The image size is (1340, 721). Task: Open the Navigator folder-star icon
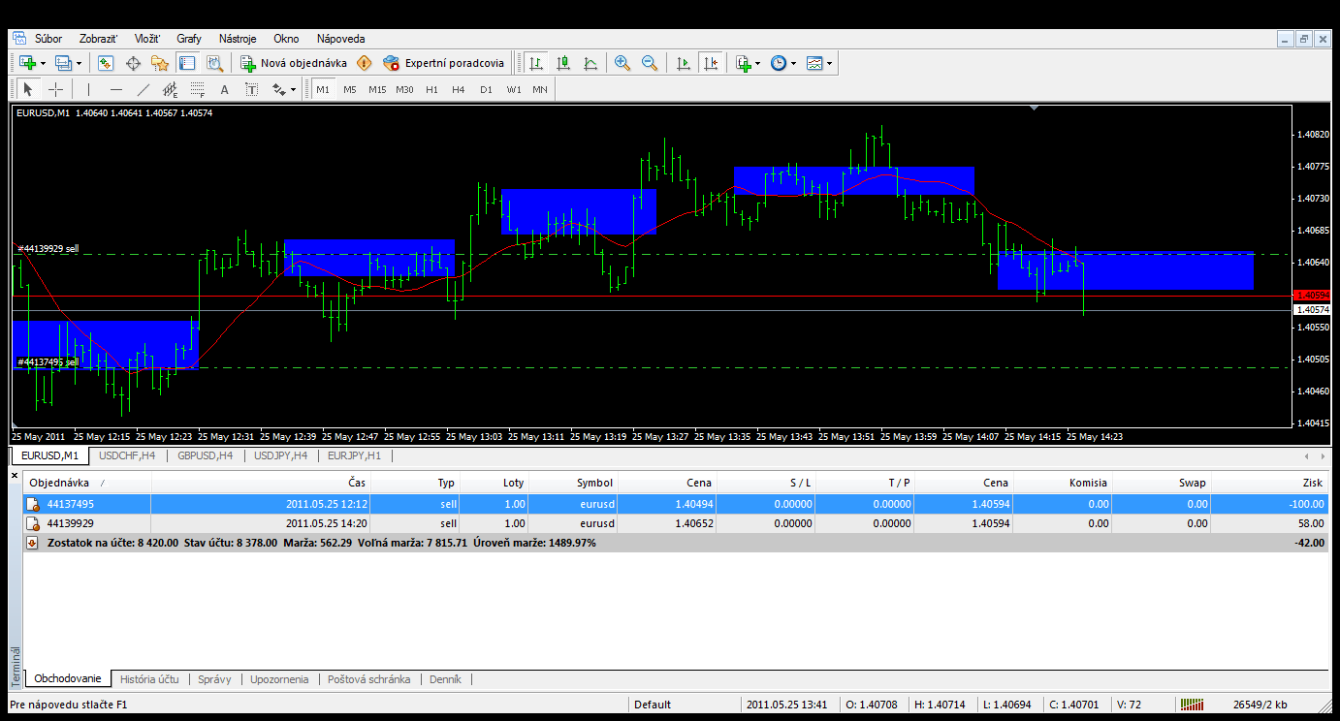coord(160,63)
